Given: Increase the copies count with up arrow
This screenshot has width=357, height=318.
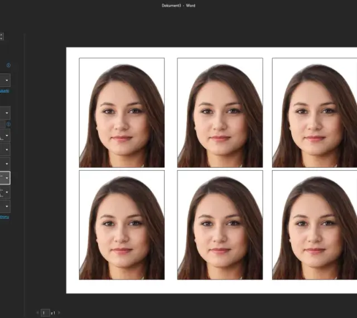Looking at the screenshot, I should coord(1,35).
